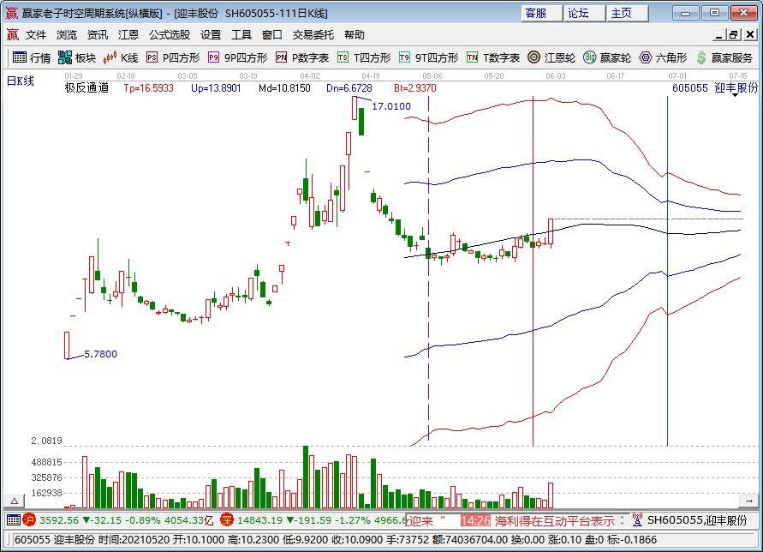The width and height of the screenshot is (763, 552).
Task: Click the 极反通道 indicator label
Action: (86, 88)
